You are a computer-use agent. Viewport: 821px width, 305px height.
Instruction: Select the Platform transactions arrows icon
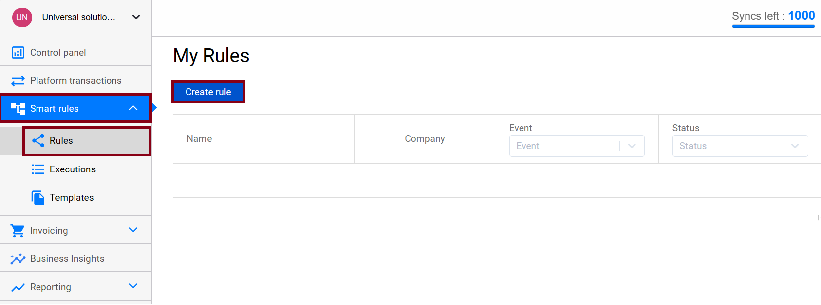18,80
